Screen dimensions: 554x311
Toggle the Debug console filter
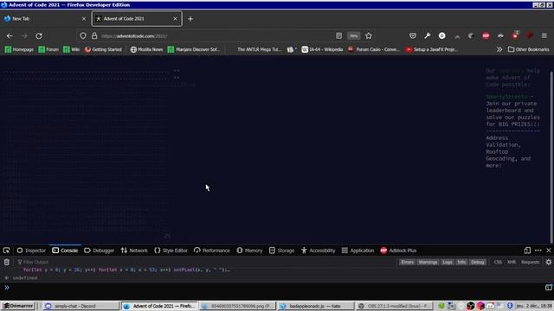tap(477, 262)
